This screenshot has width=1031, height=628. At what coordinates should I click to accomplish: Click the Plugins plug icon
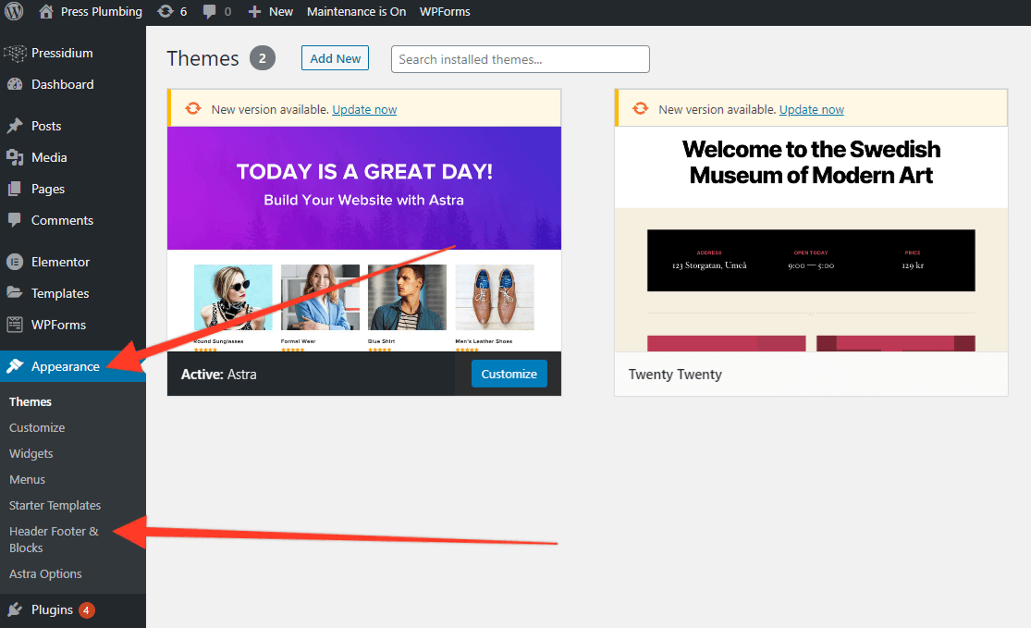coord(15,610)
